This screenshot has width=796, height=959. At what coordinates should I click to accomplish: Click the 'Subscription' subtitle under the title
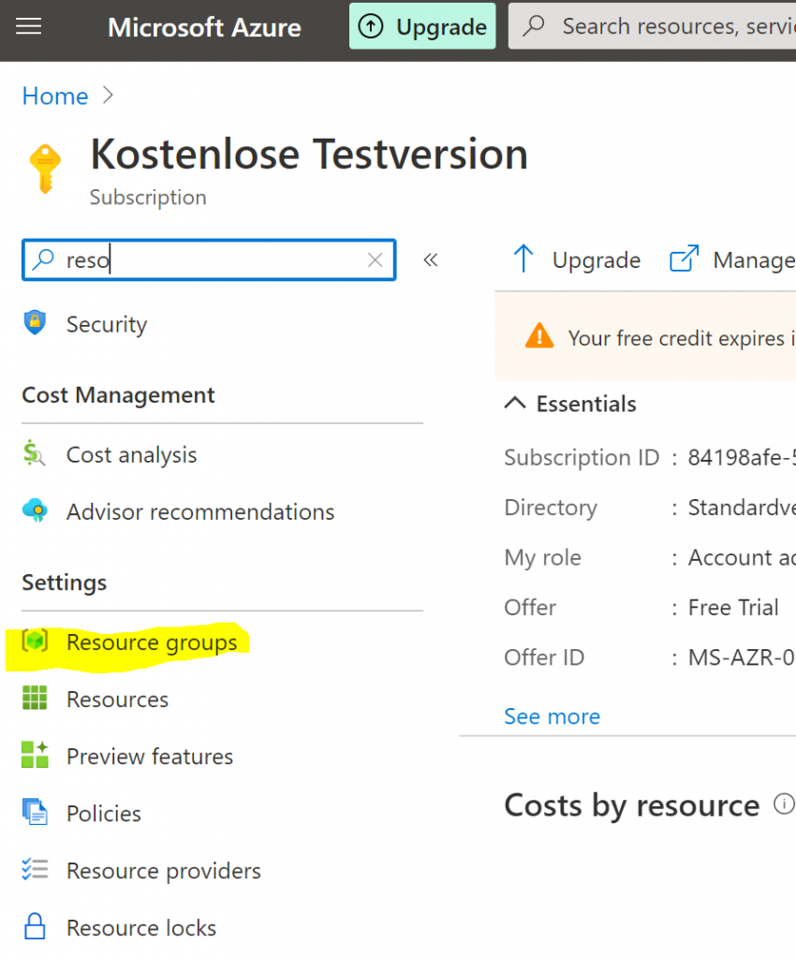tap(148, 198)
